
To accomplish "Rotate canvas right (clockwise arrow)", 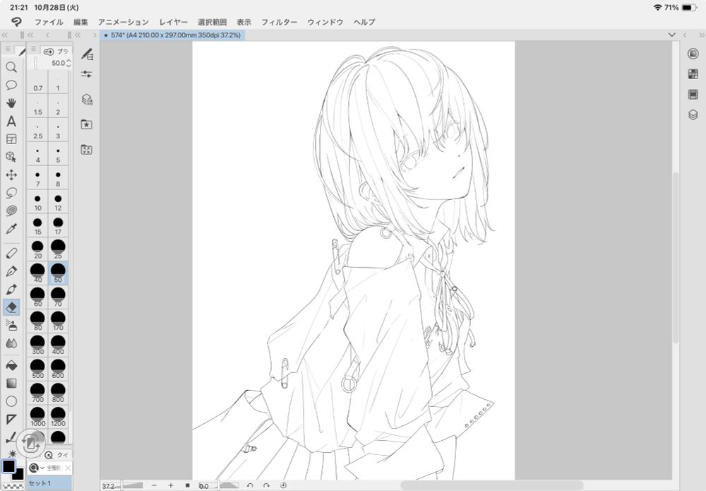I will [267, 485].
